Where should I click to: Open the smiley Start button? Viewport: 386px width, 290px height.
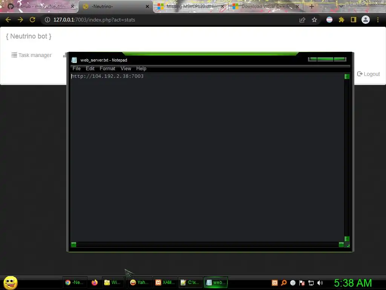(10, 282)
